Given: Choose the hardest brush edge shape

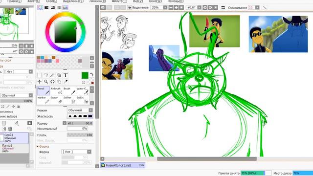Looking at the screenshot, I should pyautogui.click(x=90, y=116).
